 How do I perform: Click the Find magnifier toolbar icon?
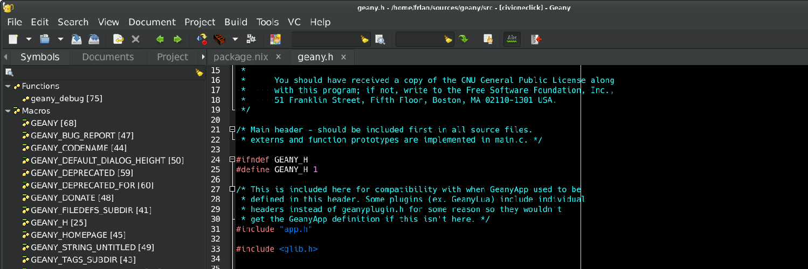click(380, 39)
